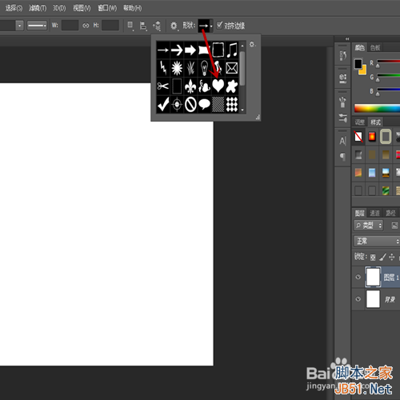Expand the layer blend mode dropdown 正常
Viewport: 400px width, 400px height.
point(377,241)
